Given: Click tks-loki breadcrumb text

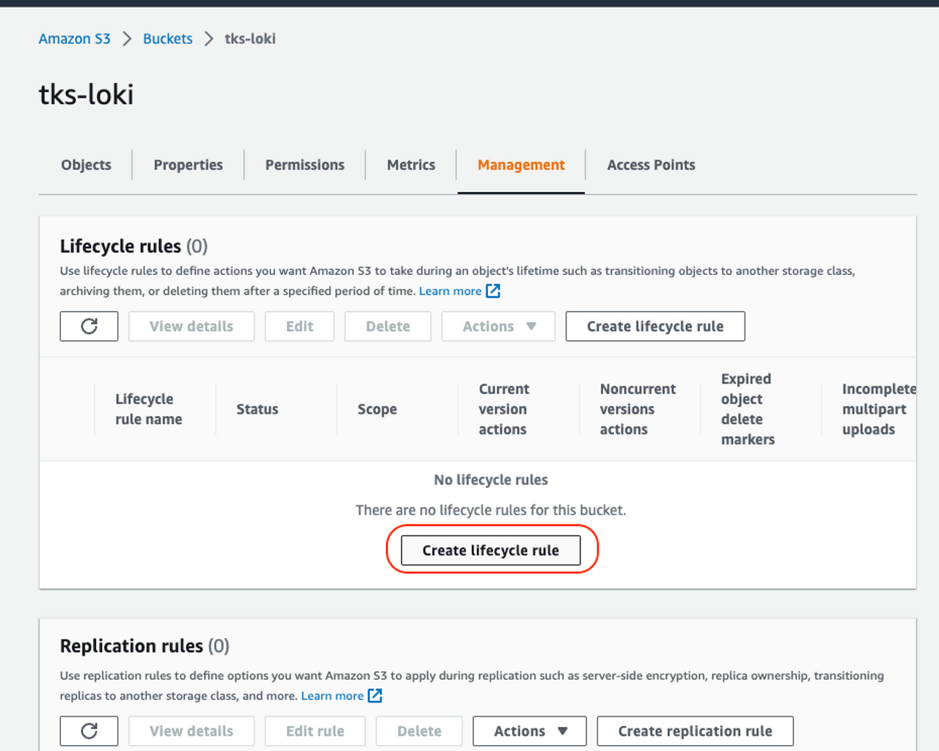Looking at the screenshot, I should pos(250,39).
